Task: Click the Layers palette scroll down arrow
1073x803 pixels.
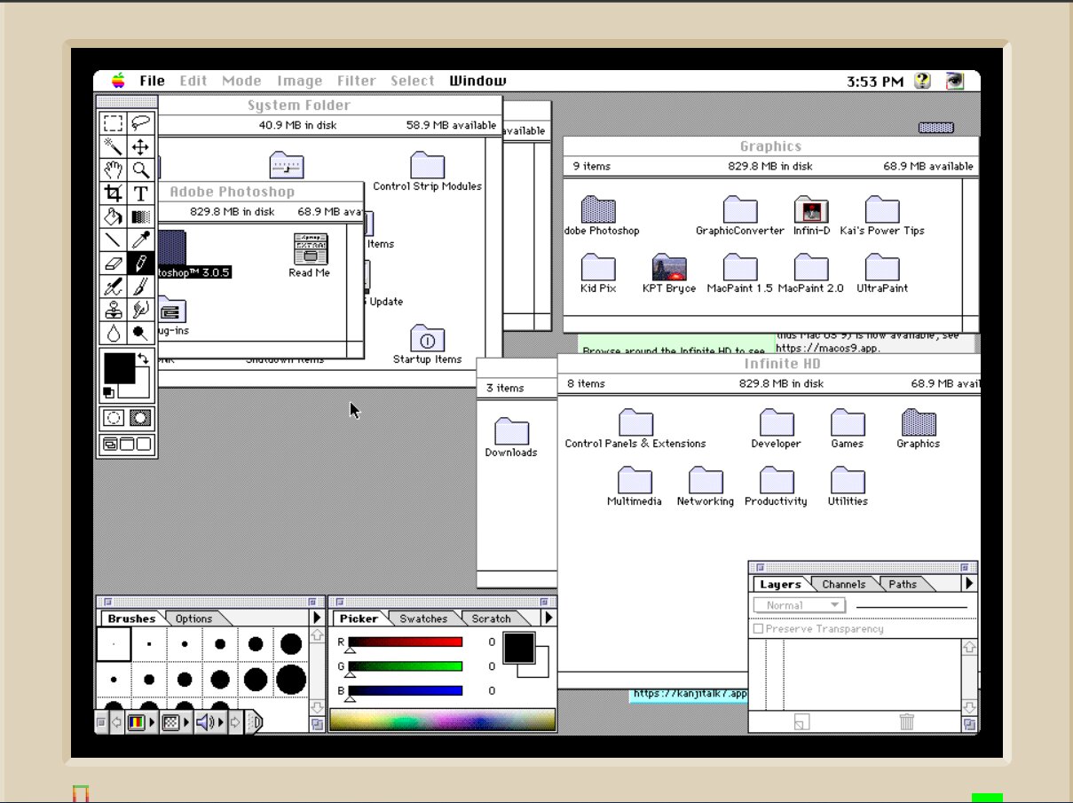Action: pyautogui.click(x=969, y=707)
